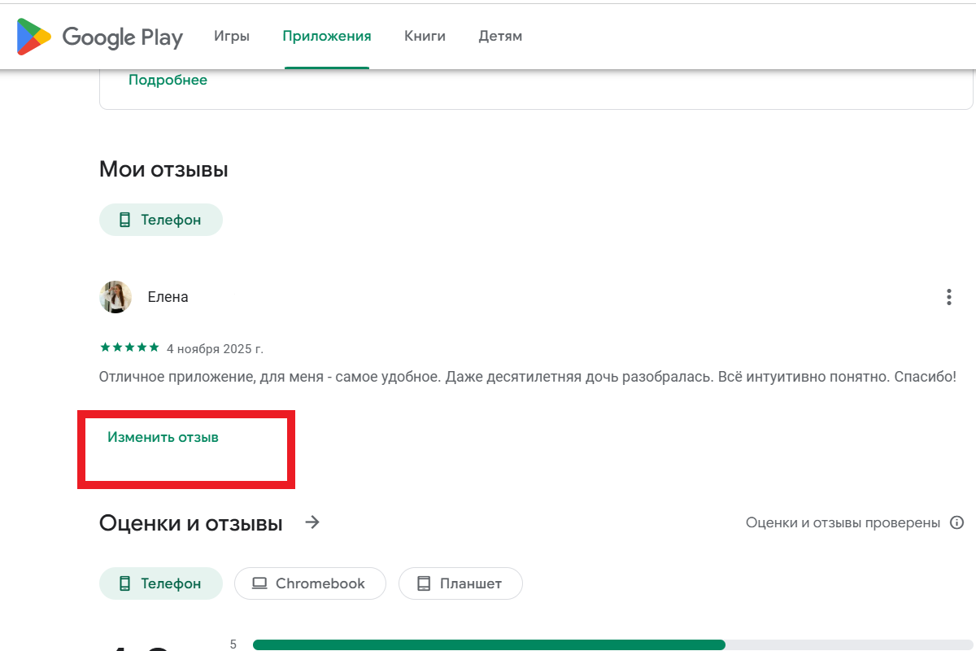Switch ratings filter to Планшет
The height and width of the screenshot is (651, 976).
coord(460,583)
